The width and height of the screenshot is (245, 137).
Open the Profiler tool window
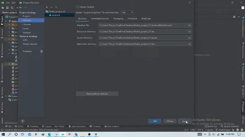point(60,126)
